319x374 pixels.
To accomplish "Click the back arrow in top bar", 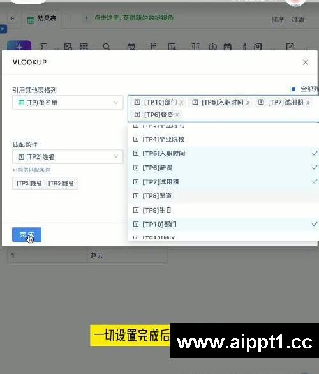I will (12, 19).
